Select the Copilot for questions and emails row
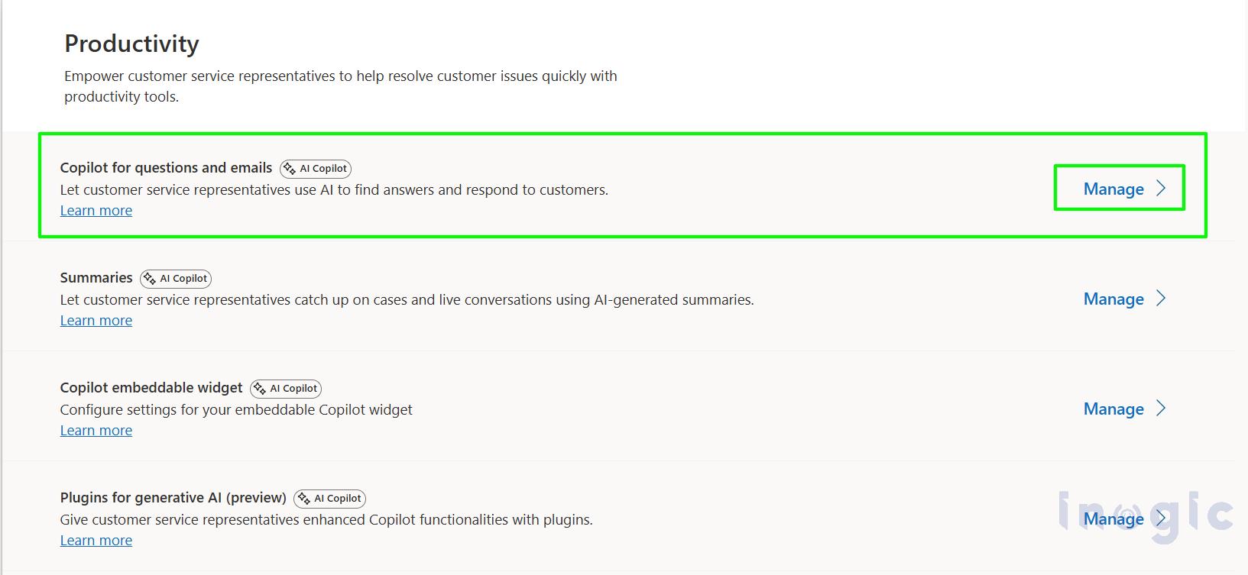The width and height of the screenshot is (1248, 575). pyautogui.click(x=611, y=186)
